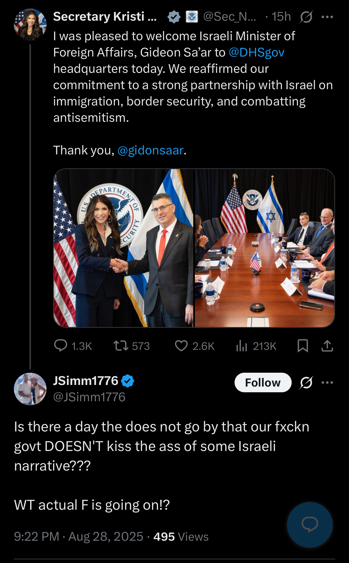
Task: Follow JSimm1776
Action: [263, 382]
